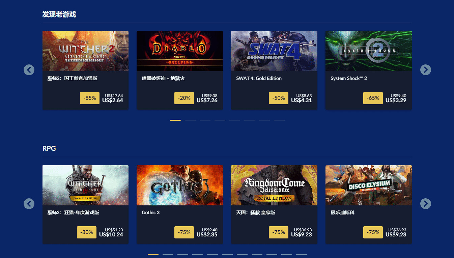Select last page indicator of old games carousel
This screenshot has height=258, width=454.
coord(279,120)
